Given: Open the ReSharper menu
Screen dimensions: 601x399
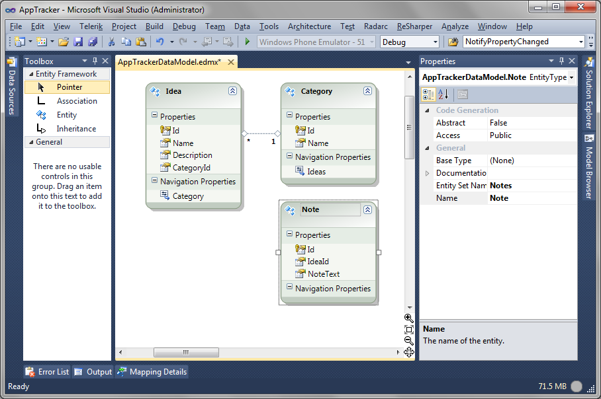Looking at the screenshot, I should (x=415, y=26).
